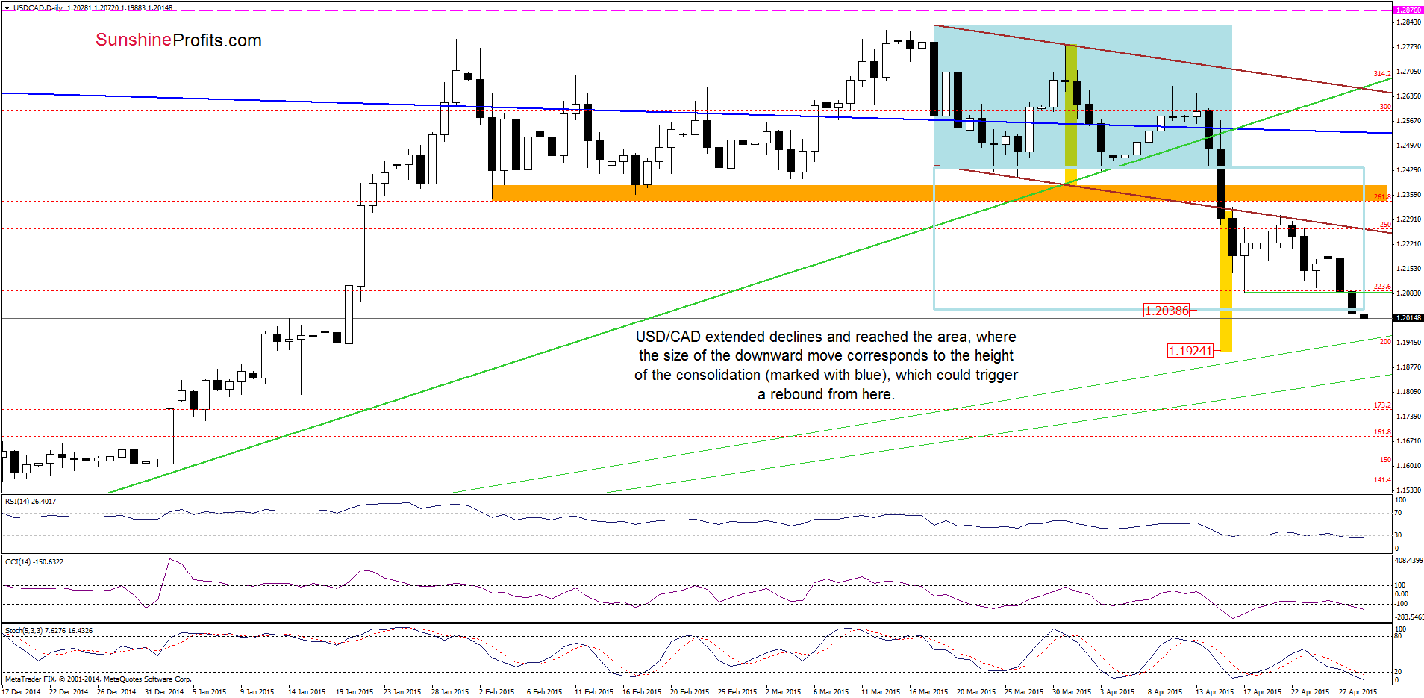The image size is (1424, 698).
Task: Click the 1.22210 price axis label
Action: [x=1409, y=244]
